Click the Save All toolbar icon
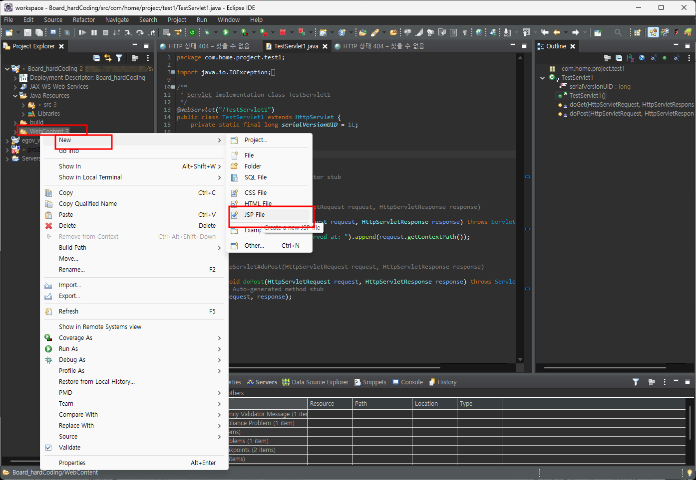Screen dimensions: 696x480 (x=39, y=32)
